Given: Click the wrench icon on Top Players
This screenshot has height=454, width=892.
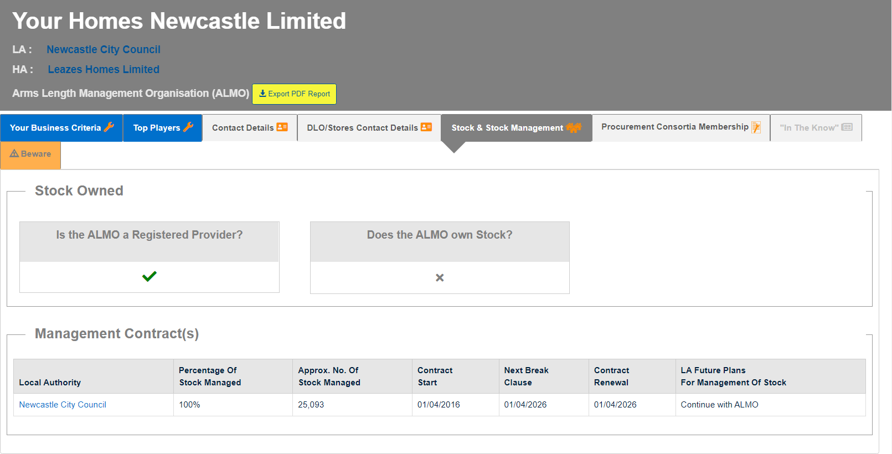Looking at the screenshot, I should click(188, 127).
